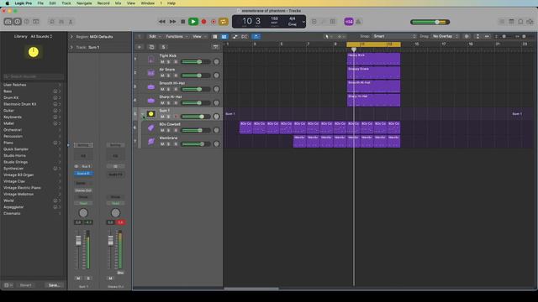
Task: Click the Capture Recording button
Action: (x=214, y=22)
